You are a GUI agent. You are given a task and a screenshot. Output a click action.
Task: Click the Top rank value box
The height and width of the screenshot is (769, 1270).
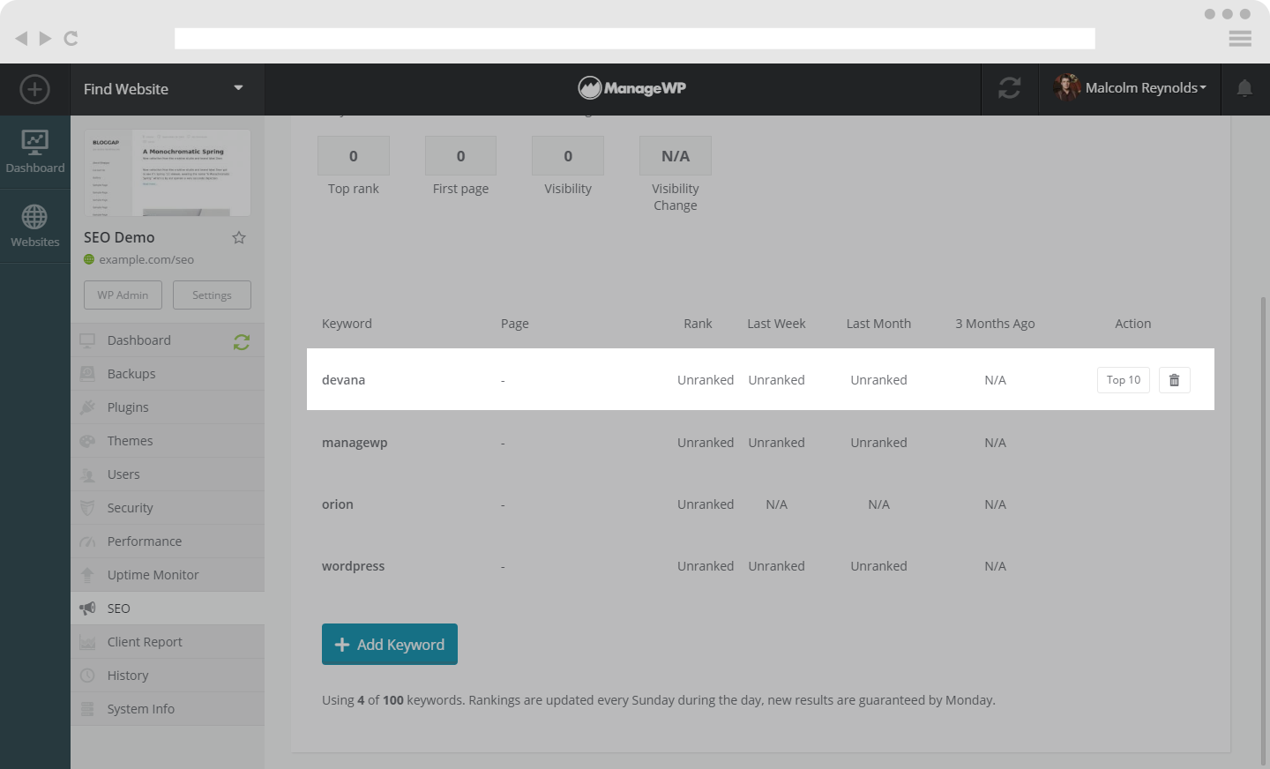pos(354,156)
